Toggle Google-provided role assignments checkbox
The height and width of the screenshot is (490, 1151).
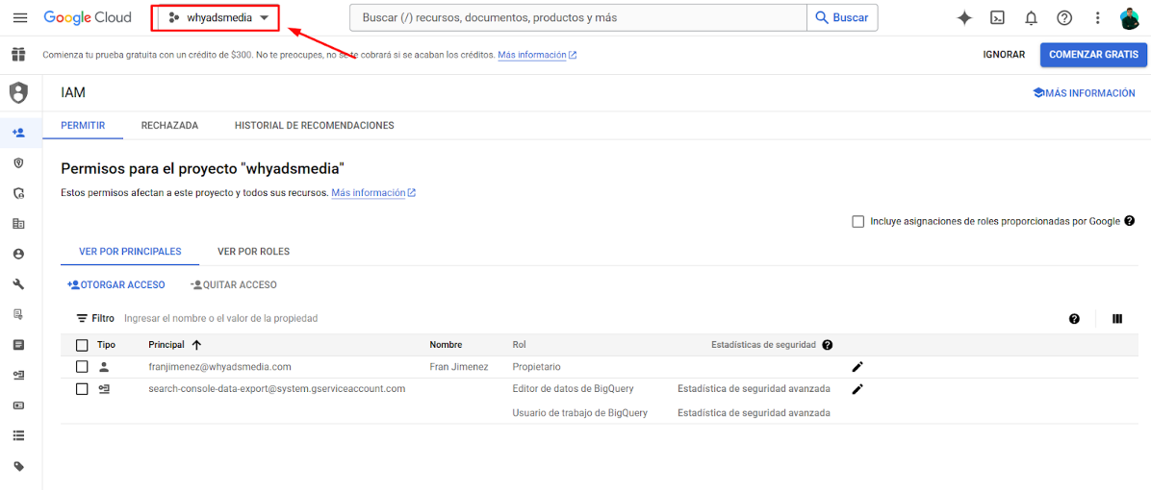pyautogui.click(x=858, y=221)
